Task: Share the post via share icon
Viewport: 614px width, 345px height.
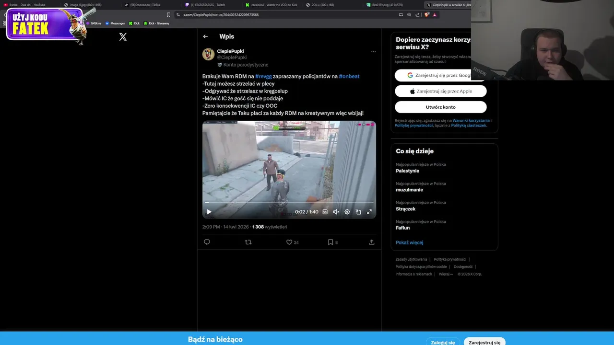Action: 371,242
